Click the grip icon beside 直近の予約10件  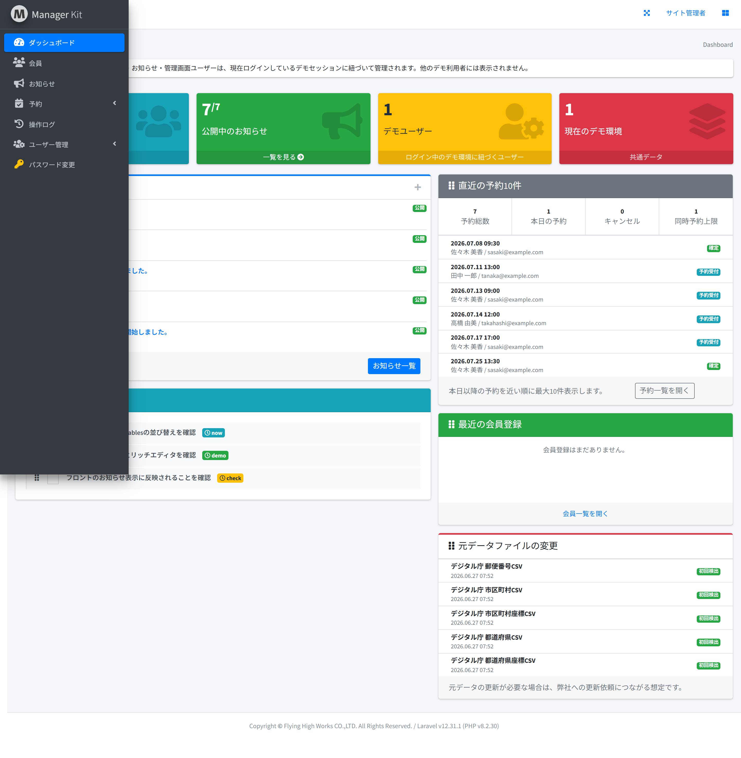[x=451, y=186]
